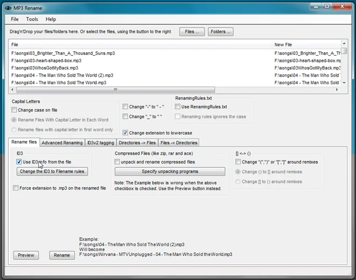Click 'Change the ID3 to Filename rules' button

[x=52, y=171]
